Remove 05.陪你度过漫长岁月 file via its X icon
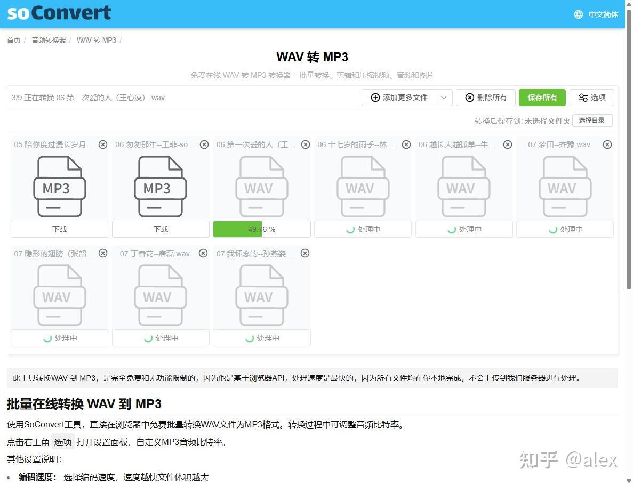 (x=103, y=144)
